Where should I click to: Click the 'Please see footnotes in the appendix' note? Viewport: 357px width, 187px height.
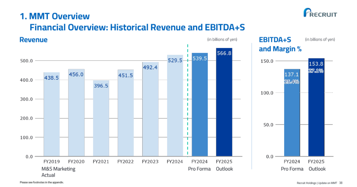42,182
